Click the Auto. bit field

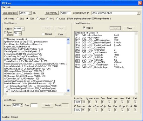click(x=96, y=102)
